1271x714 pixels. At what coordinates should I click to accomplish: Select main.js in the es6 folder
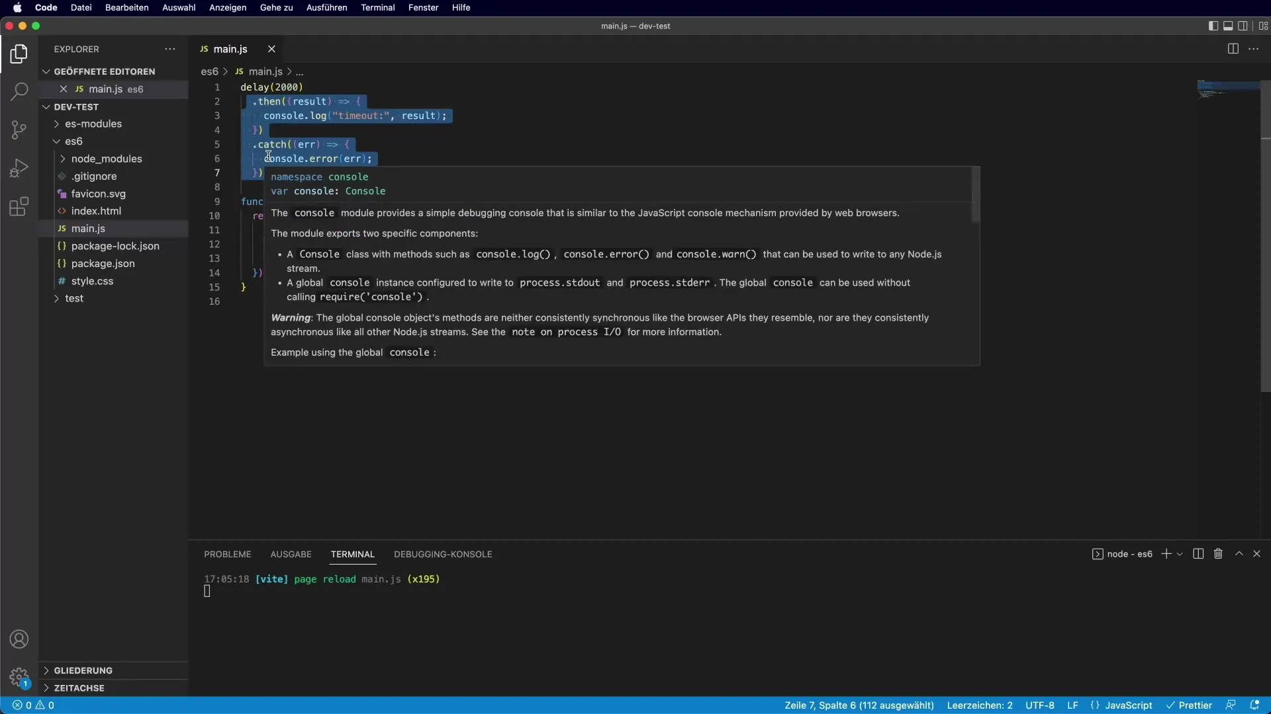point(113,228)
